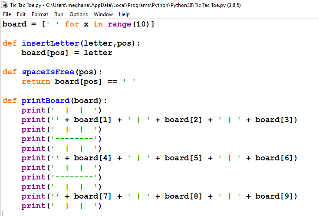Click 'board[5]' in the print statement
The width and height of the screenshot is (319, 216).
click(183, 158)
